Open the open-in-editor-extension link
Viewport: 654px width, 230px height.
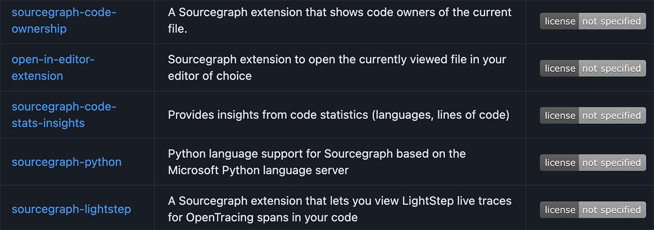53,68
